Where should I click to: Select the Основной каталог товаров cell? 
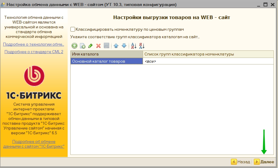107,61
